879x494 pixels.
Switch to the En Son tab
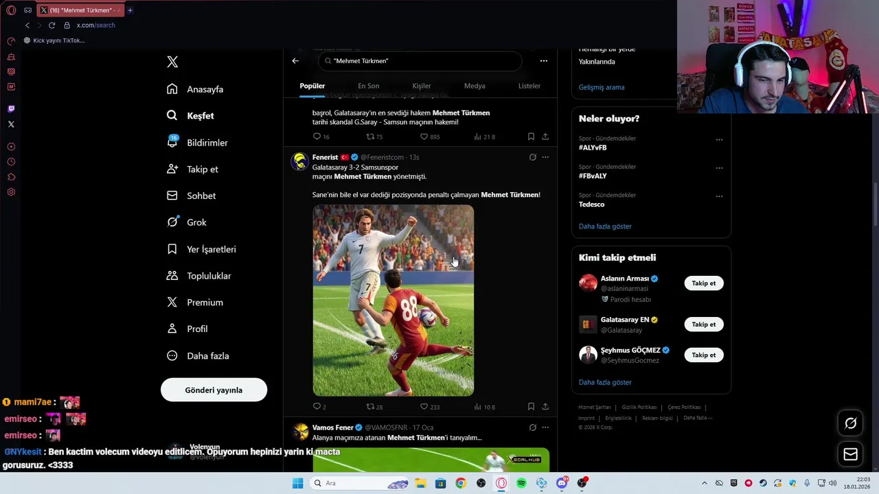click(x=368, y=86)
